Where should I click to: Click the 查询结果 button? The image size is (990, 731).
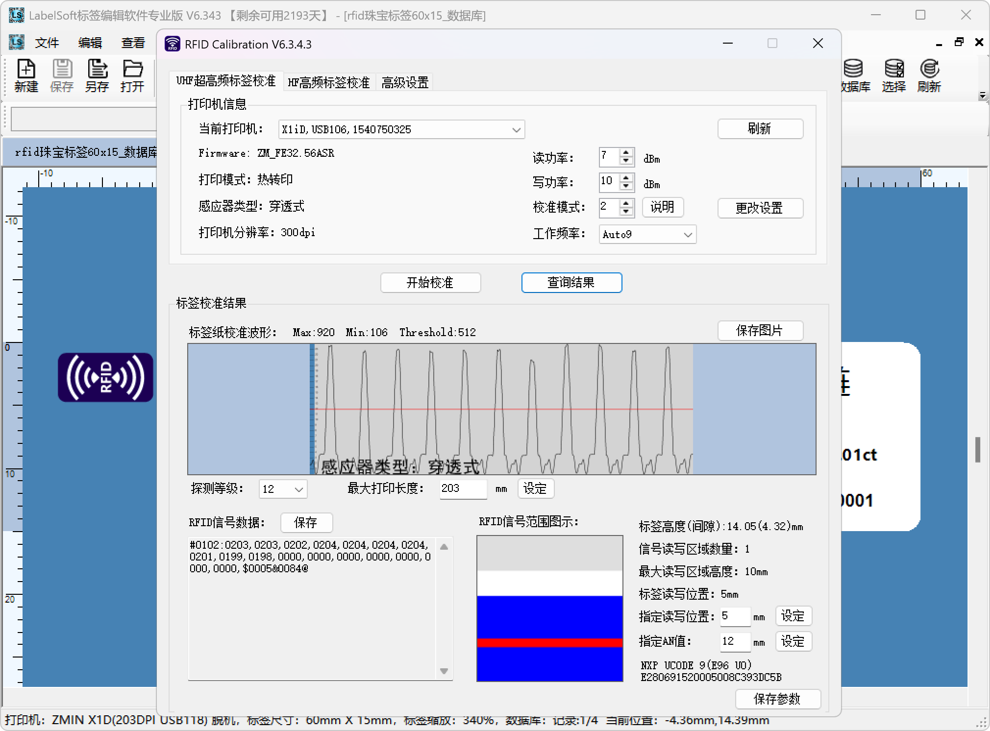click(571, 283)
